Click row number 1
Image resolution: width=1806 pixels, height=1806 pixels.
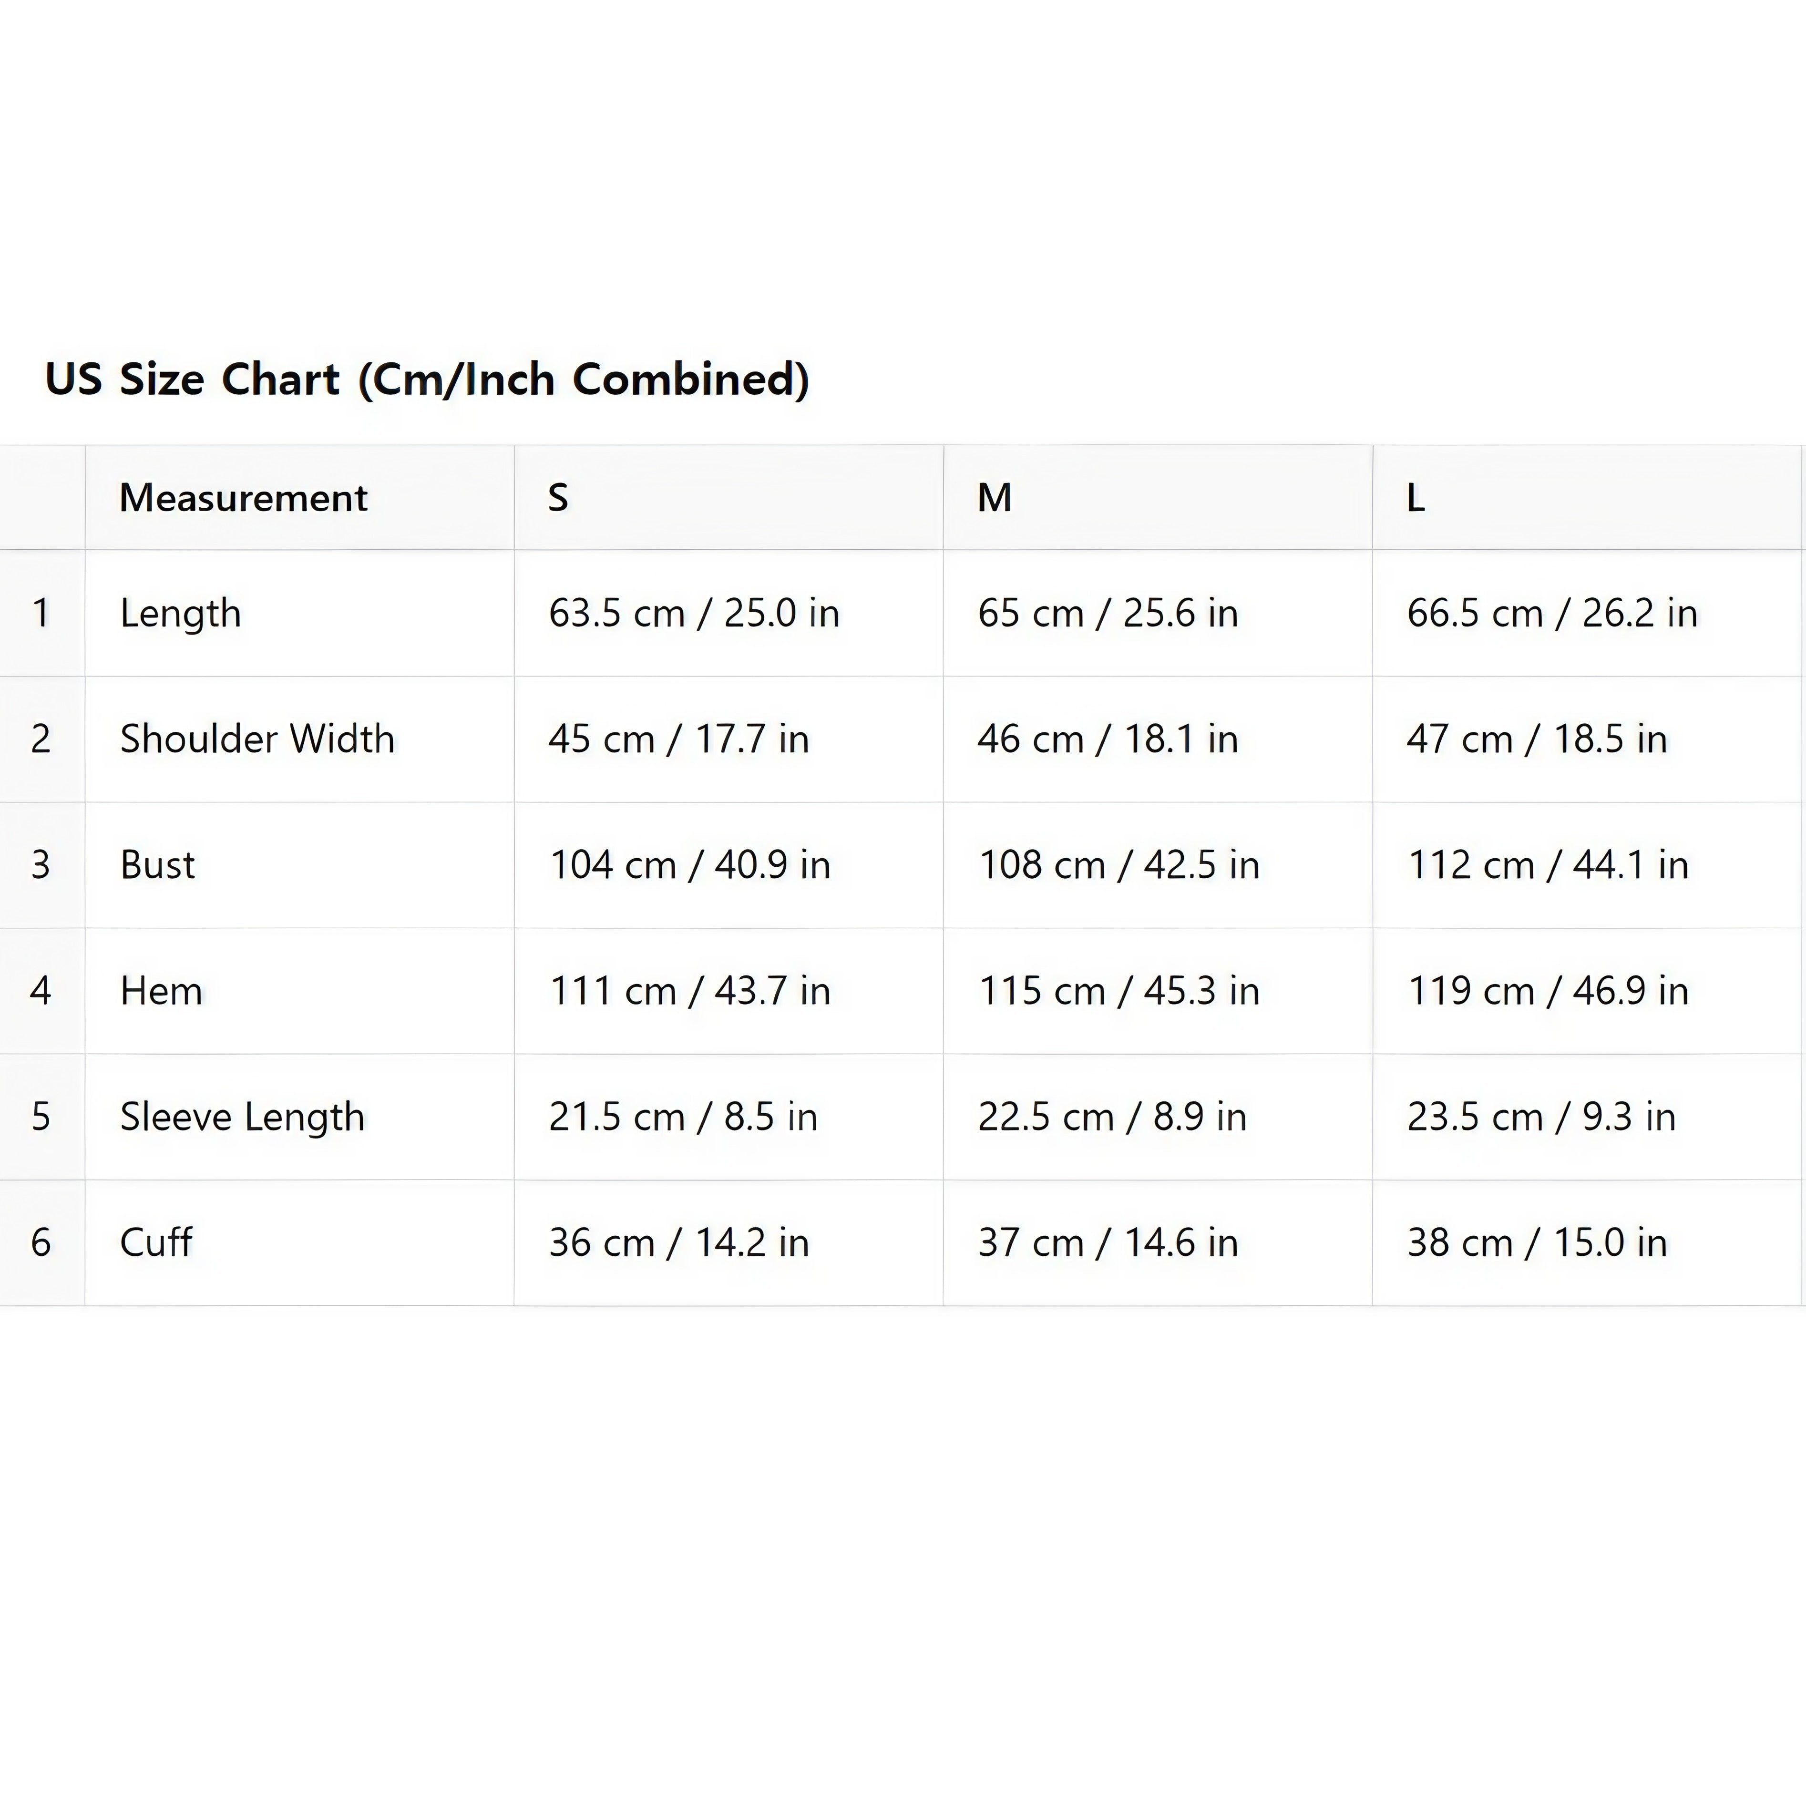pos(41,613)
